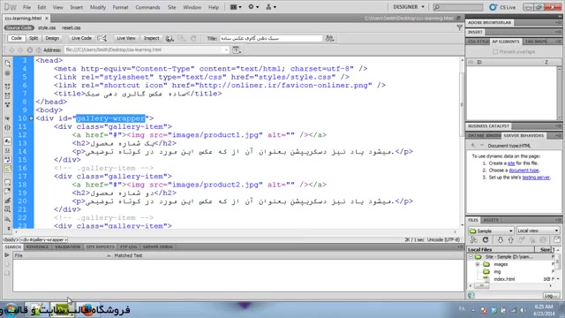Click the 'site' link in Server Behaviors
This screenshot has width=565, height=318.
pyautogui.click(x=511, y=163)
